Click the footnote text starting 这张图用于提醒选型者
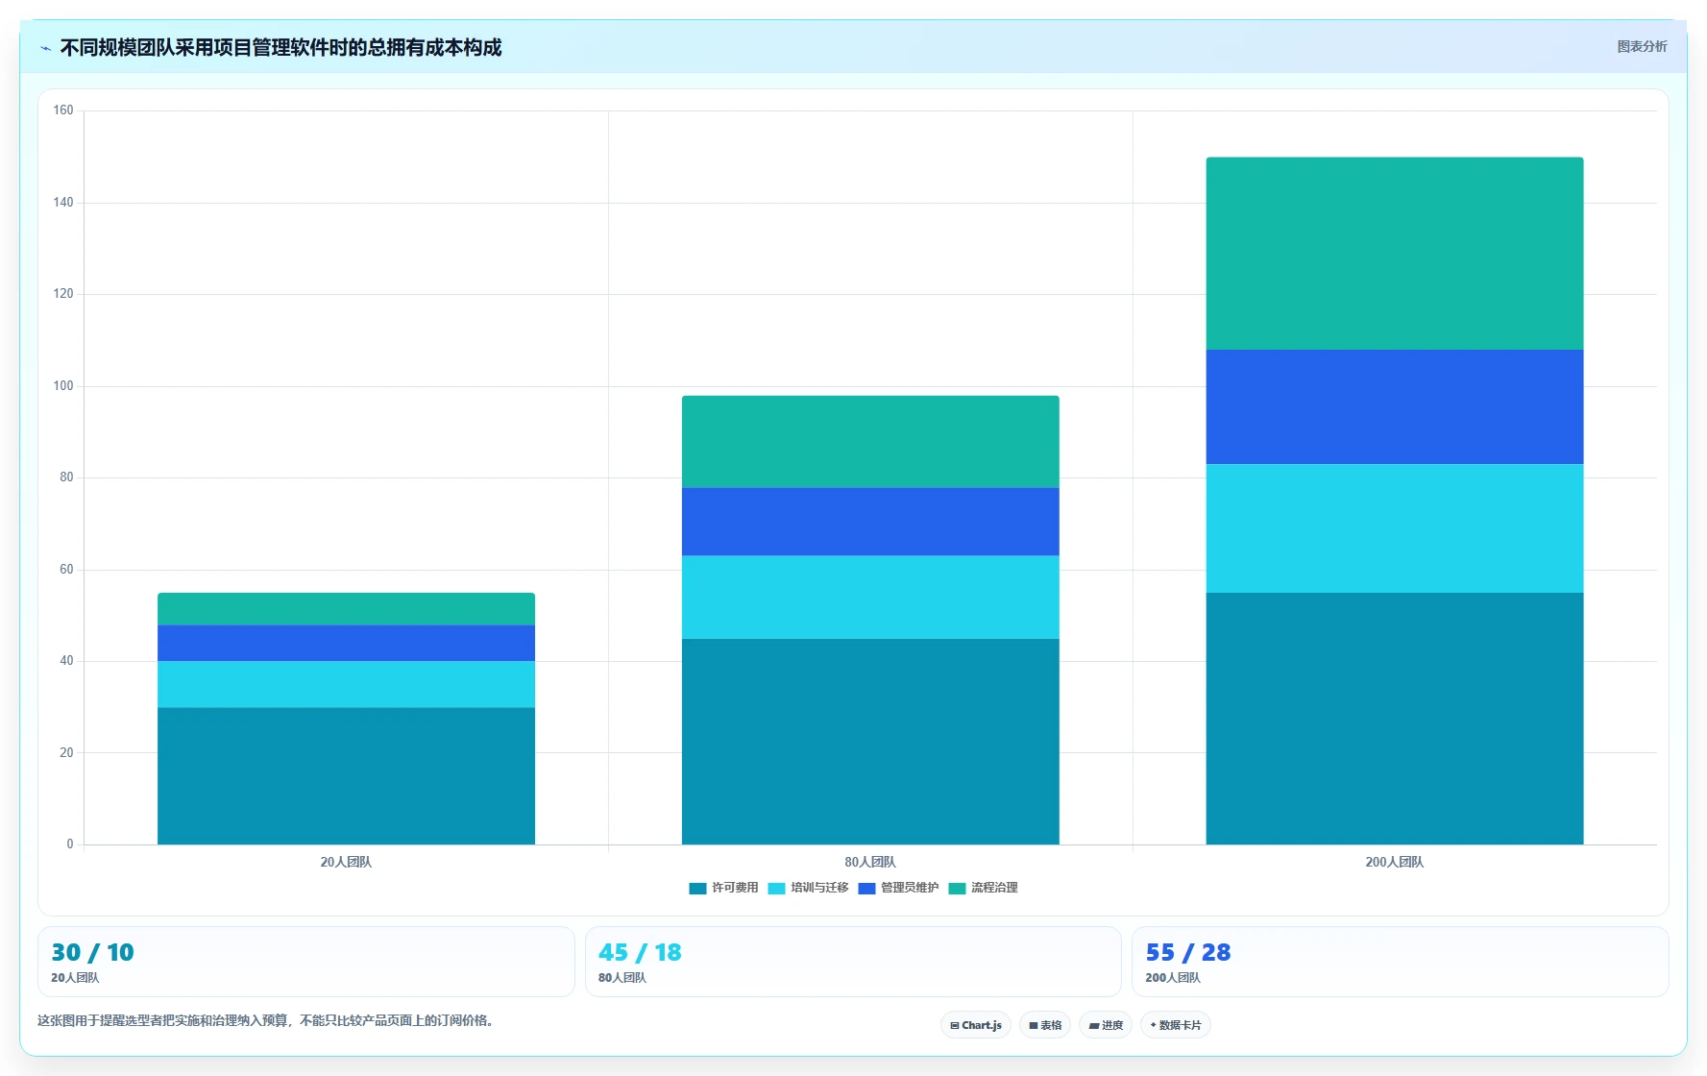Image resolution: width=1707 pixels, height=1076 pixels. [265, 1020]
